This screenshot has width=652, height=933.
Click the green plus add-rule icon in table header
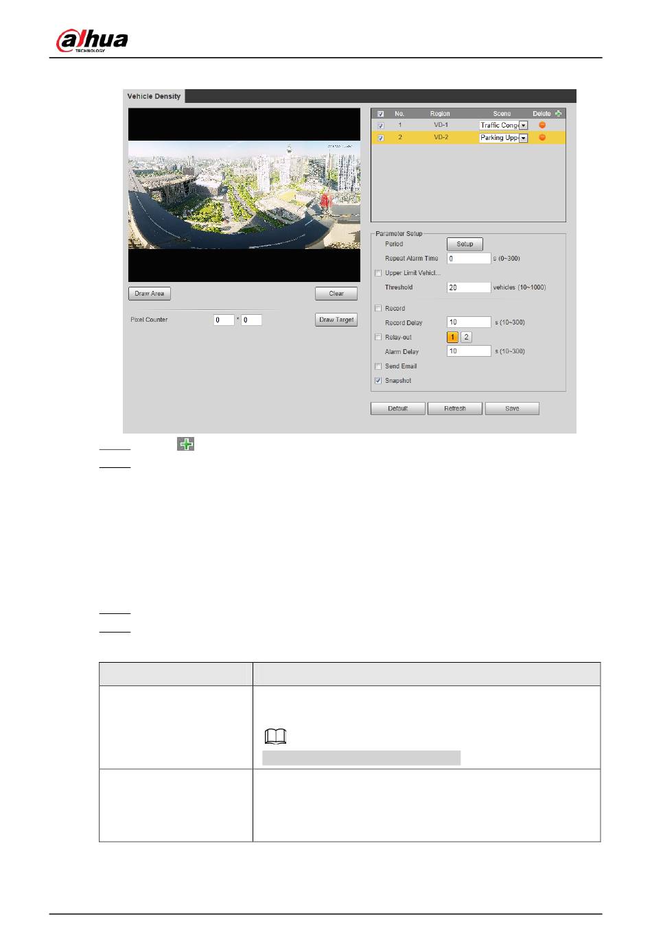(558, 113)
